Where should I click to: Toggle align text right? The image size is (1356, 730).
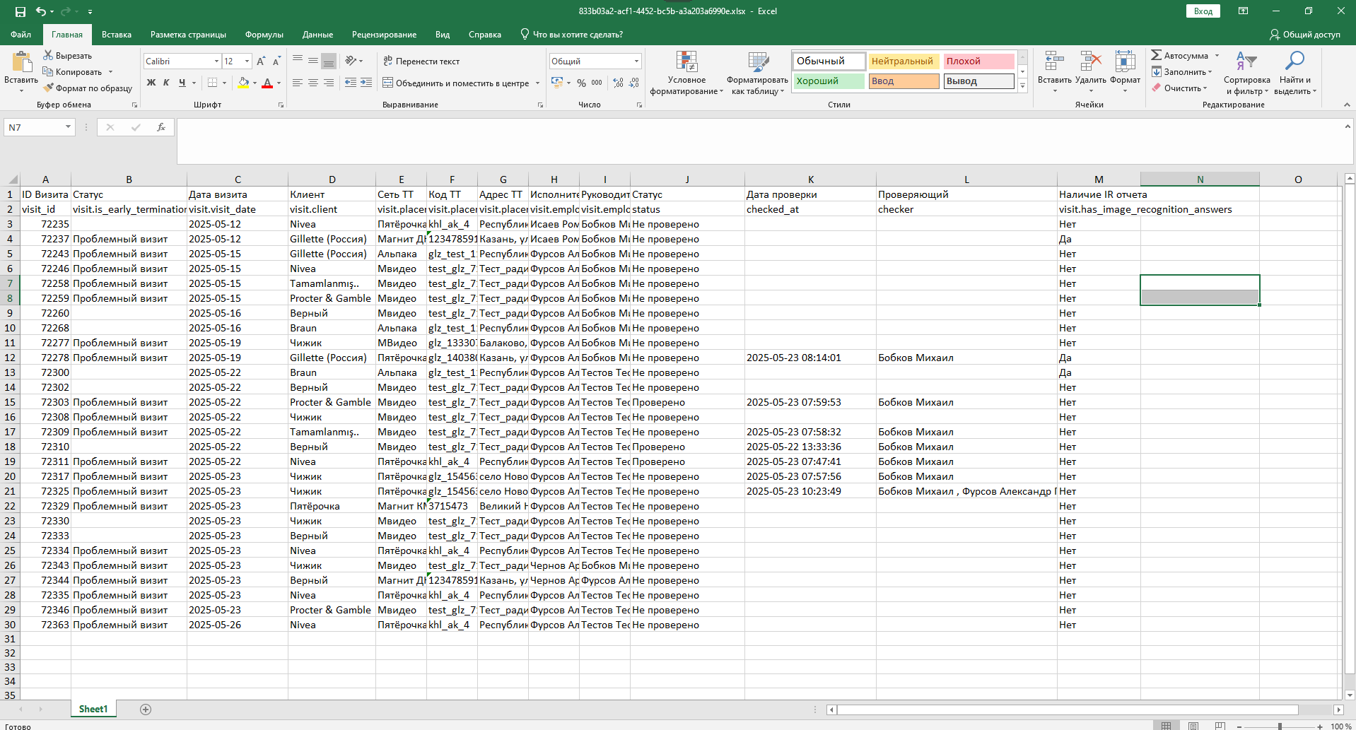click(x=329, y=83)
